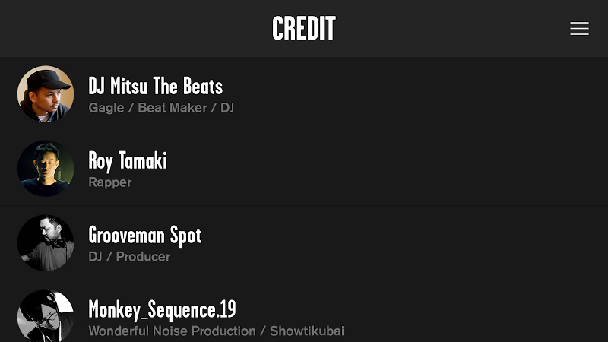608x342 pixels.
Task: Select Roy Tamaki's profile picture
Action: coord(46,169)
